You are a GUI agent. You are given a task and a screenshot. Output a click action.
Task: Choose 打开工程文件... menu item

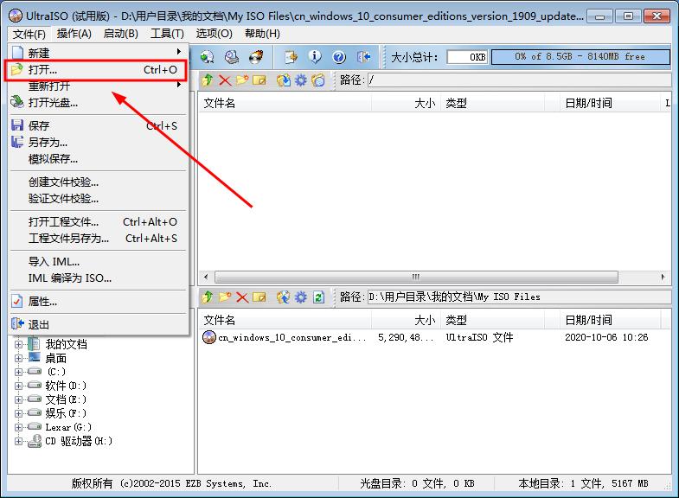click(99, 222)
